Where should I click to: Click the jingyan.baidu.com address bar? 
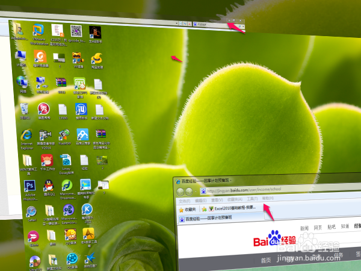(280, 188)
